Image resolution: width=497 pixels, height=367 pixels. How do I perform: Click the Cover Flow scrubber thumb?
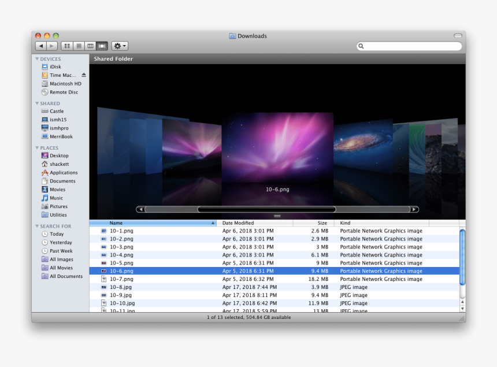point(266,209)
